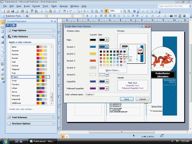Image resolution: width=192 pixels, height=144 pixels.
Task: Click Publication1 taskbar button
Action: pyautogui.click(x=43, y=141)
